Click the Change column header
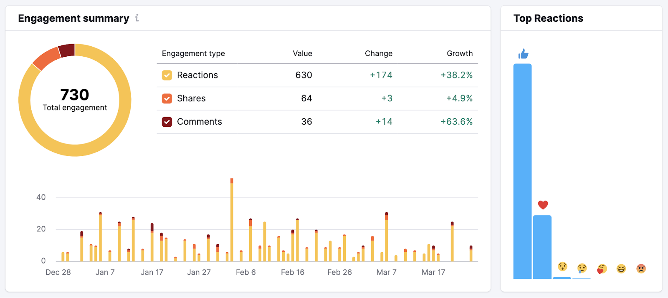 (378, 53)
